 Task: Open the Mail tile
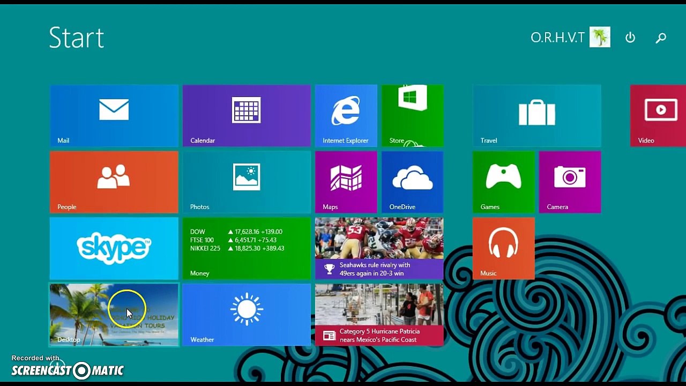[114, 115]
